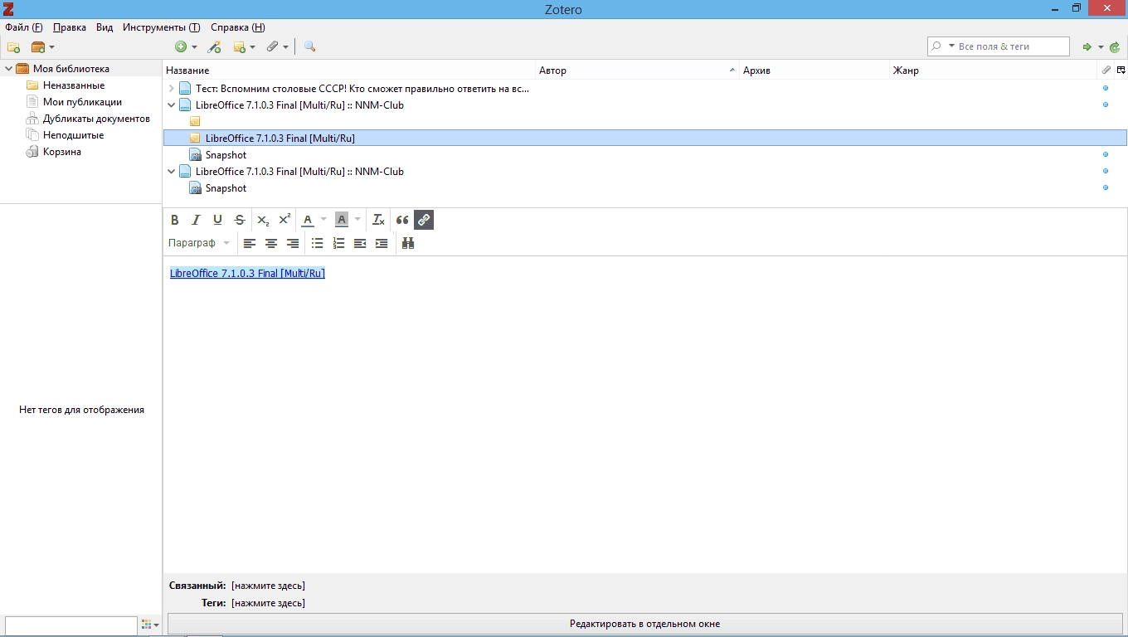Open the background color picker arrow
The width and height of the screenshot is (1128, 637).
[x=357, y=220]
